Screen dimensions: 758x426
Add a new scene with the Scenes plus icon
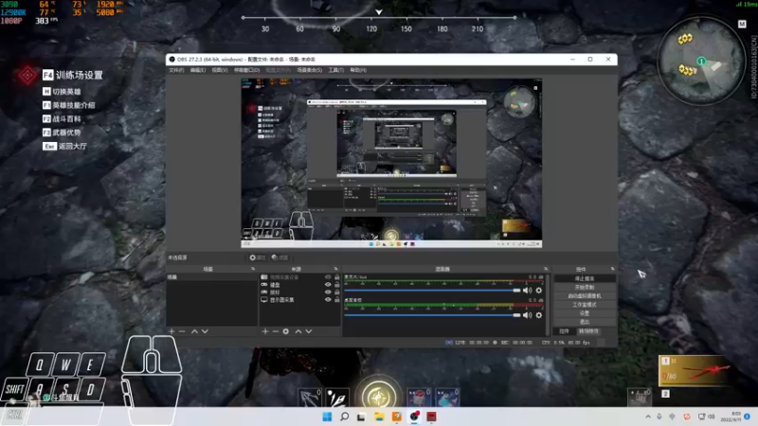coord(171,331)
